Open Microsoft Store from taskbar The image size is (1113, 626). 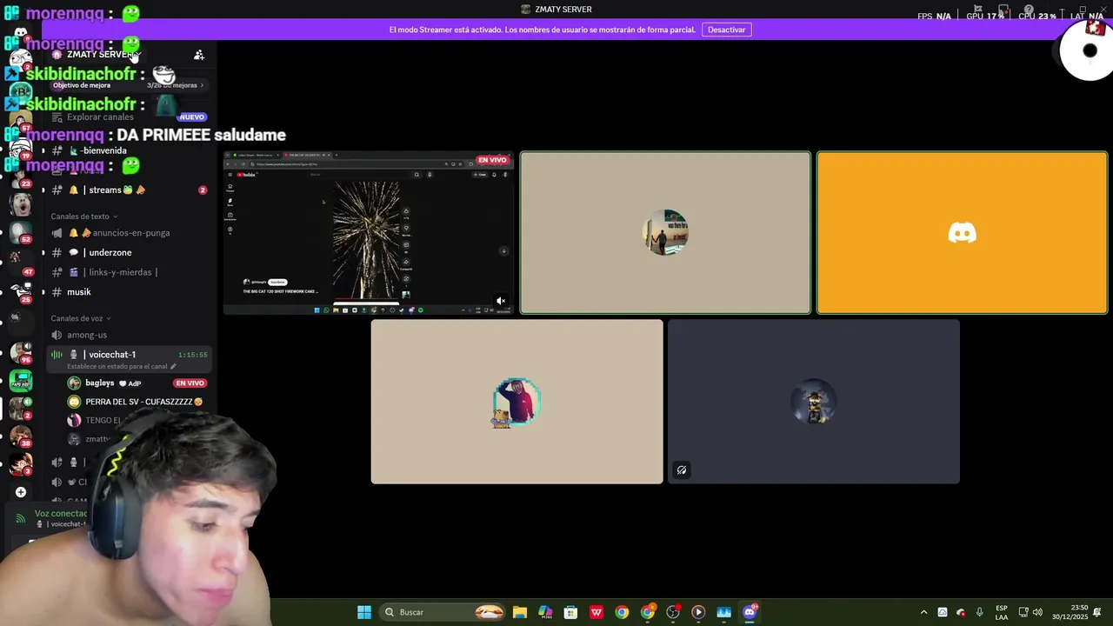click(570, 612)
